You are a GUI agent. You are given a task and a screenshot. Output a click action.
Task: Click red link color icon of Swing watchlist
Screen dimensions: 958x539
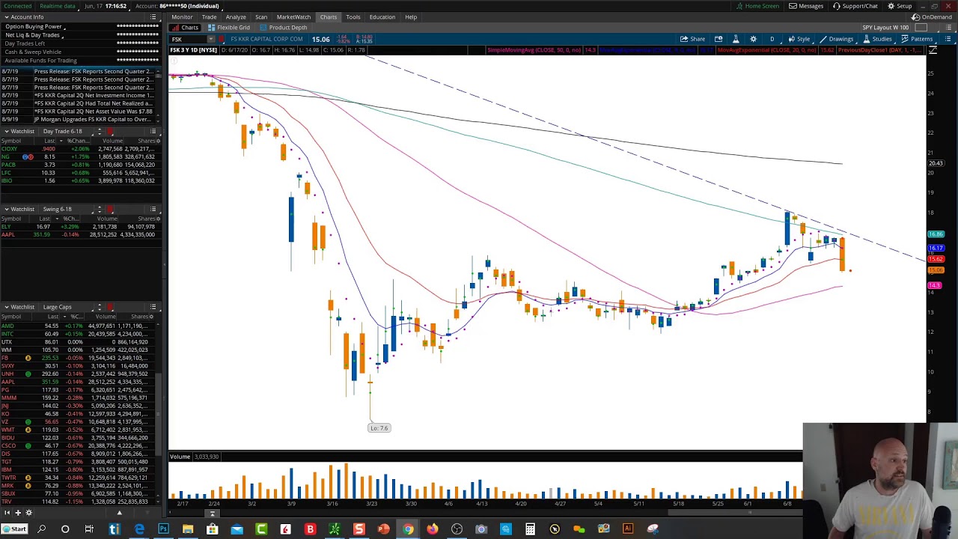[x=110, y=210]
